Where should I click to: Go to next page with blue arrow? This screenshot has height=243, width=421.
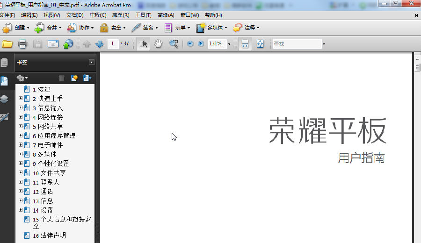(x=99, y=44)
